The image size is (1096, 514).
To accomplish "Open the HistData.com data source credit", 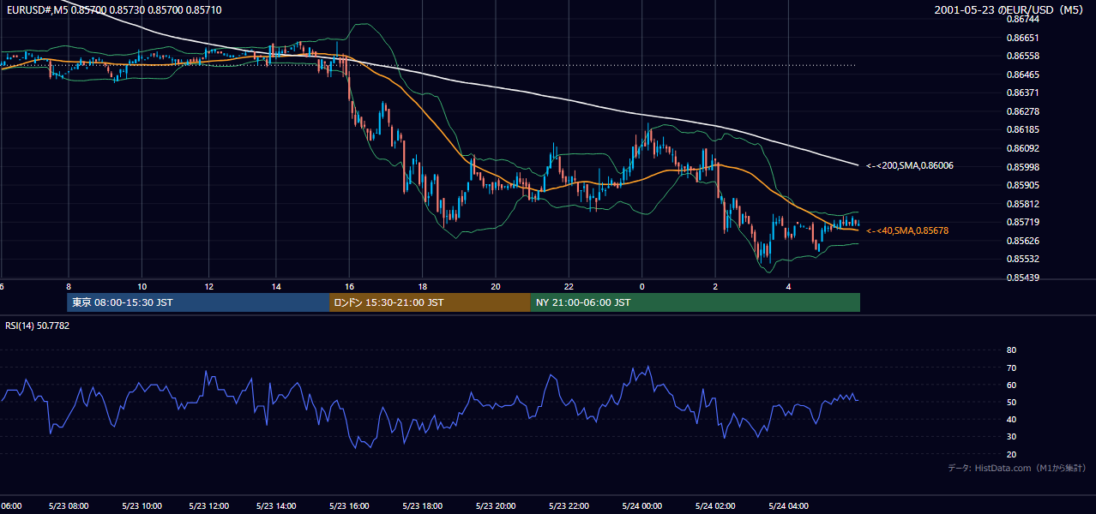I will 1017,469.
